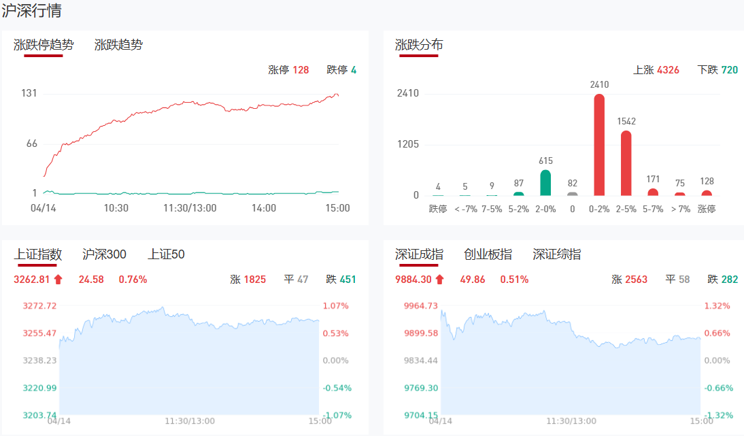Click red up arrow beside 3262.81

[x=58, y=279]
